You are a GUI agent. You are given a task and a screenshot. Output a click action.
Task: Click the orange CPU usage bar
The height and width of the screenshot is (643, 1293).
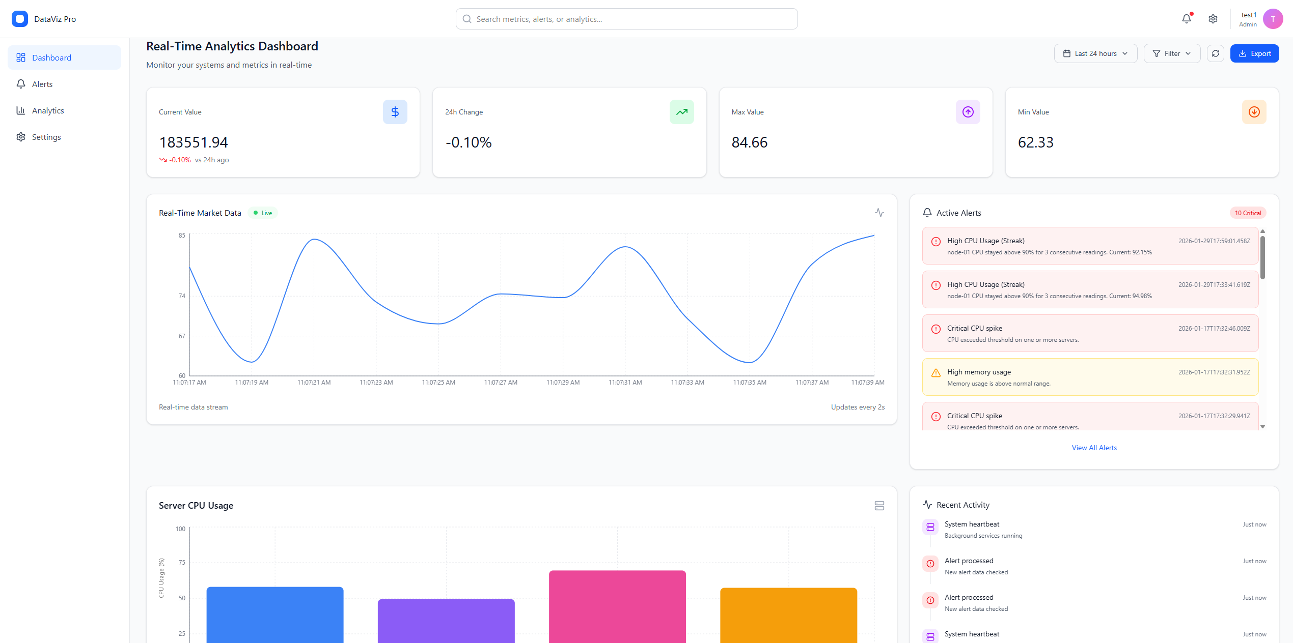pyautogui.click(x=788, y=615)
